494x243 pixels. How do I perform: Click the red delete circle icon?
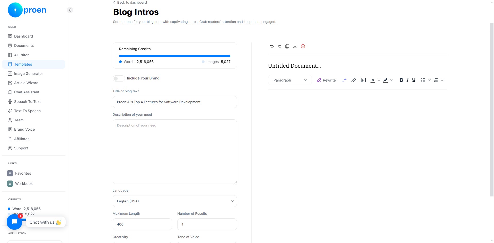pyautogui.click(x=303, y=46)
